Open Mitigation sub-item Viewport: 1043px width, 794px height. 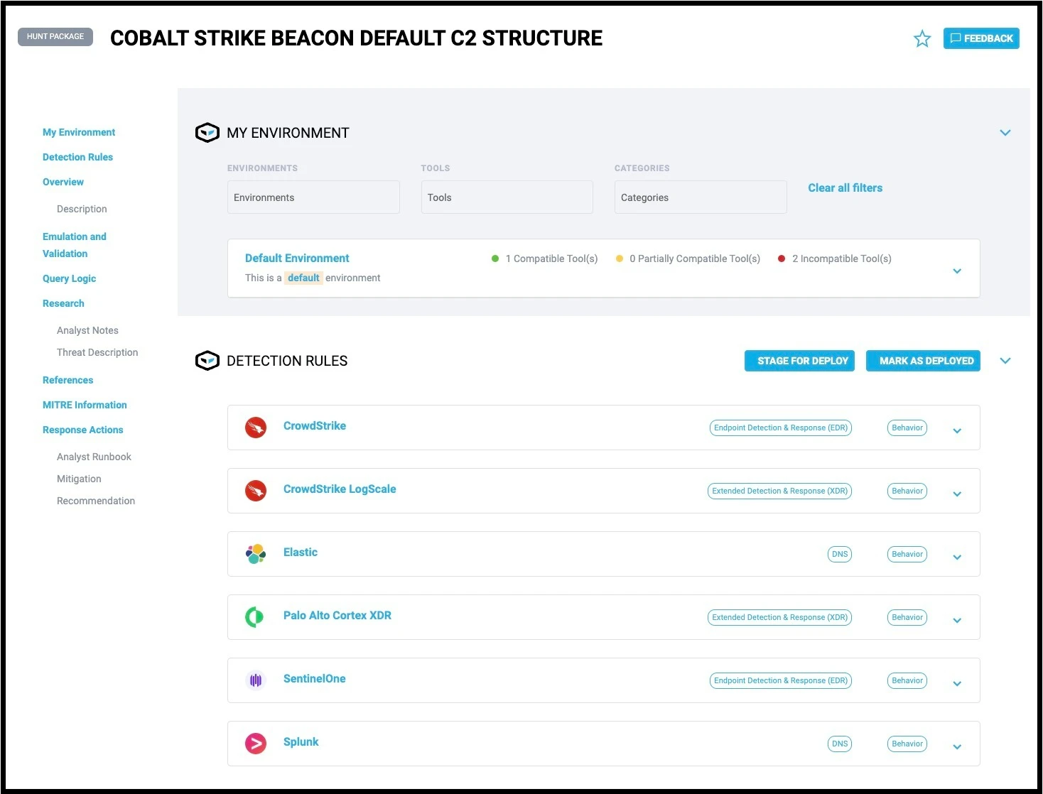click(x=79, y=479)
